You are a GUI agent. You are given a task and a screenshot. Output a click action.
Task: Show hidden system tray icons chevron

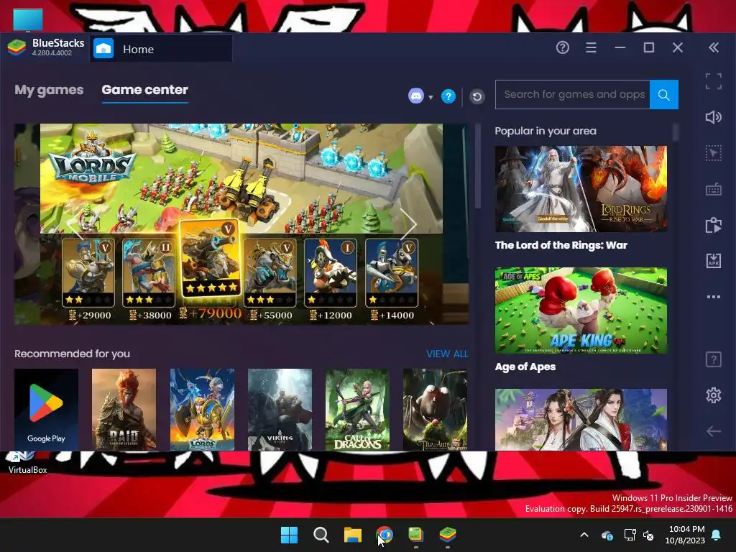point(584,535)
